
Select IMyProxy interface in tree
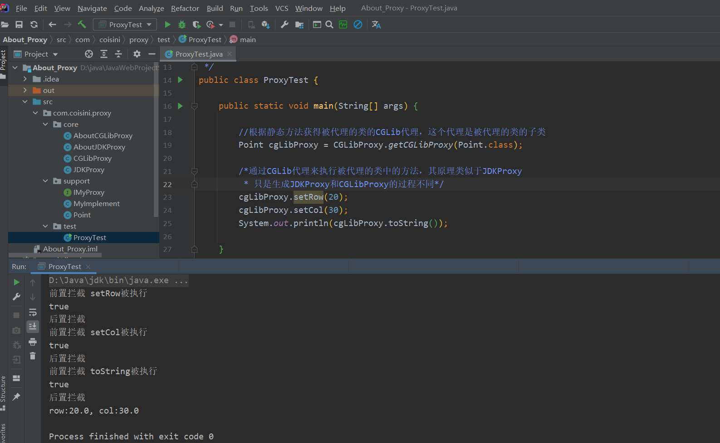click(89, 192)
